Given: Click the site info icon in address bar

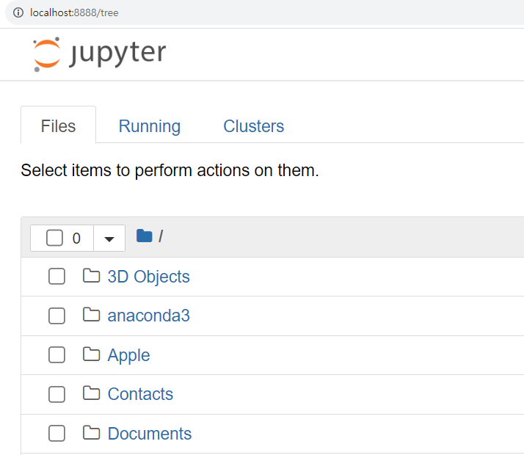Looking at the screenshot, I should tap(18, 12).
